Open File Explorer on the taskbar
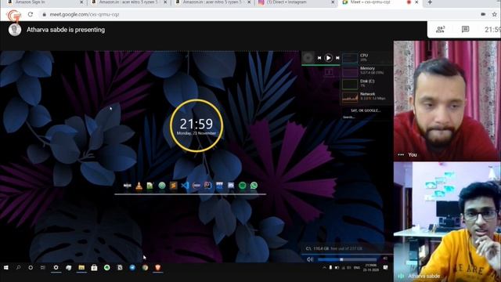The height and width of the screenshot is (282, 501). [81, 268]
